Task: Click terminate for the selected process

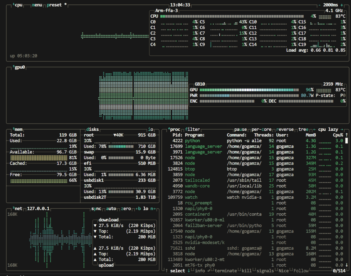Action: pyautogui.click(x=225, y=271)
